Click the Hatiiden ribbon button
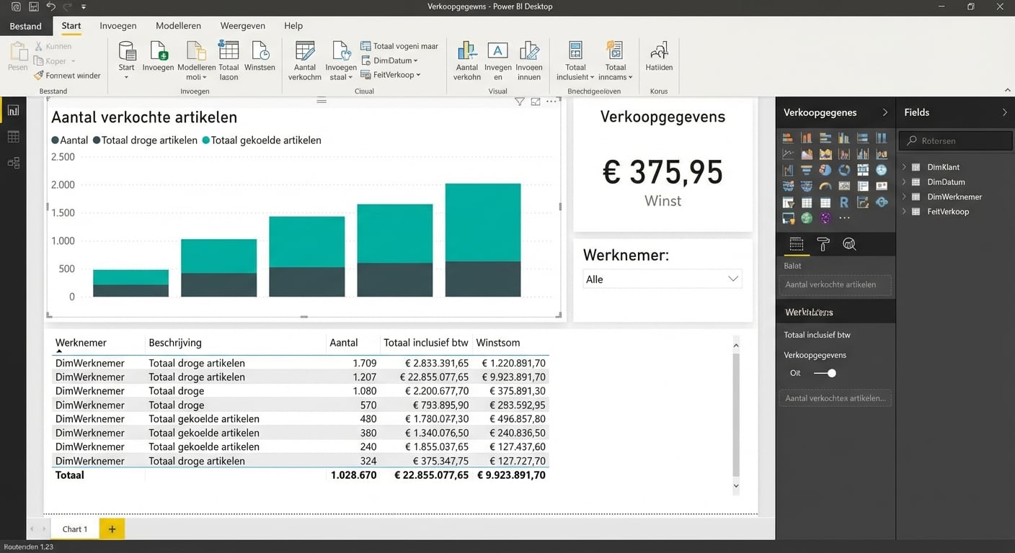 (658, 57)
